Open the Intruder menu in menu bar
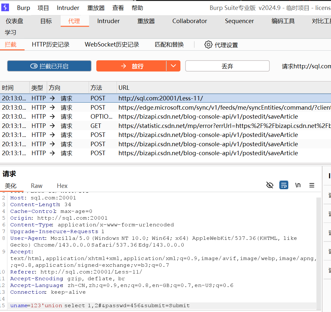 tap(68, 8)
